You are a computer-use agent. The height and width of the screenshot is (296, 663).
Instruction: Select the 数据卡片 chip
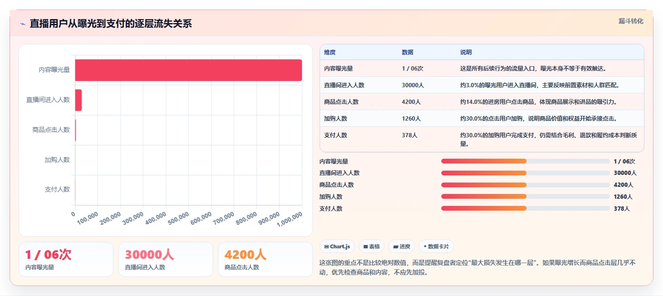(436, 246)
